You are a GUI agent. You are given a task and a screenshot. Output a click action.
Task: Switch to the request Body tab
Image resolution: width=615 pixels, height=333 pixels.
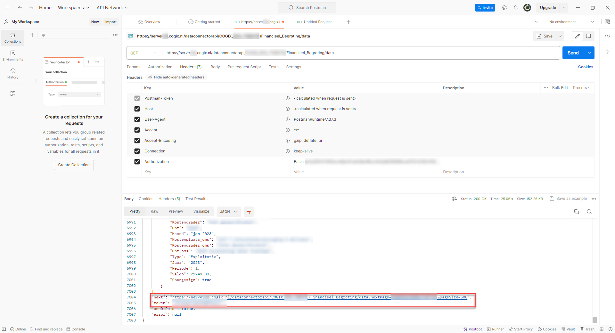coord(215,67)
